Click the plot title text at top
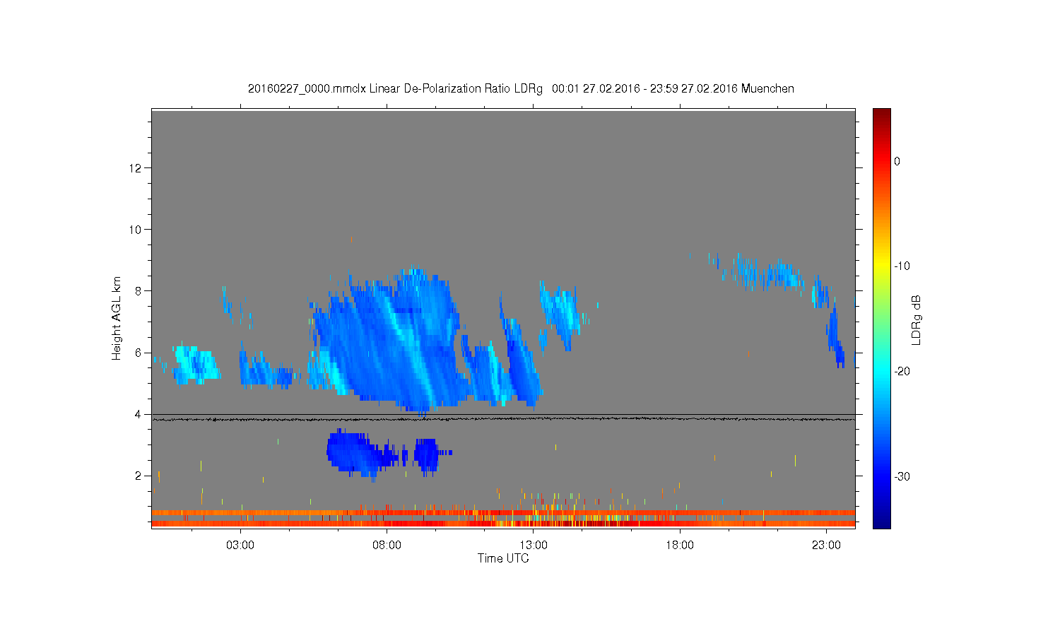The width and height of the screenshot is (1060, 636). pyautogui.click(x=521, y=89)
